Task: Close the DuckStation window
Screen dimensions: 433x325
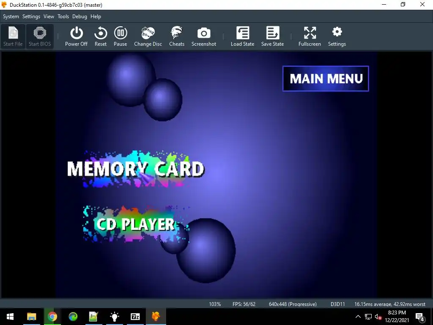Action: tap(422, 4)
